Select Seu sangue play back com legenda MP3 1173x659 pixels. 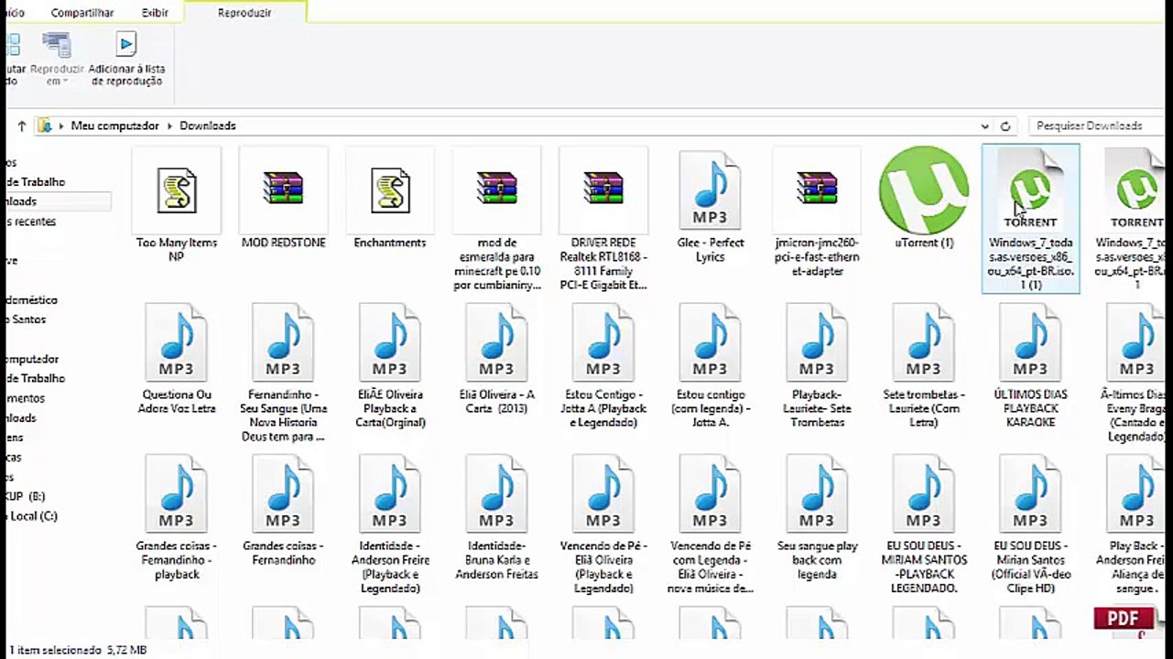click(817, 493)
